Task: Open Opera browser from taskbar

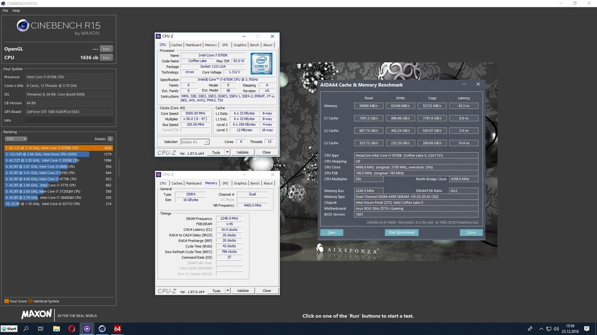Action: (x=72, y=329)
